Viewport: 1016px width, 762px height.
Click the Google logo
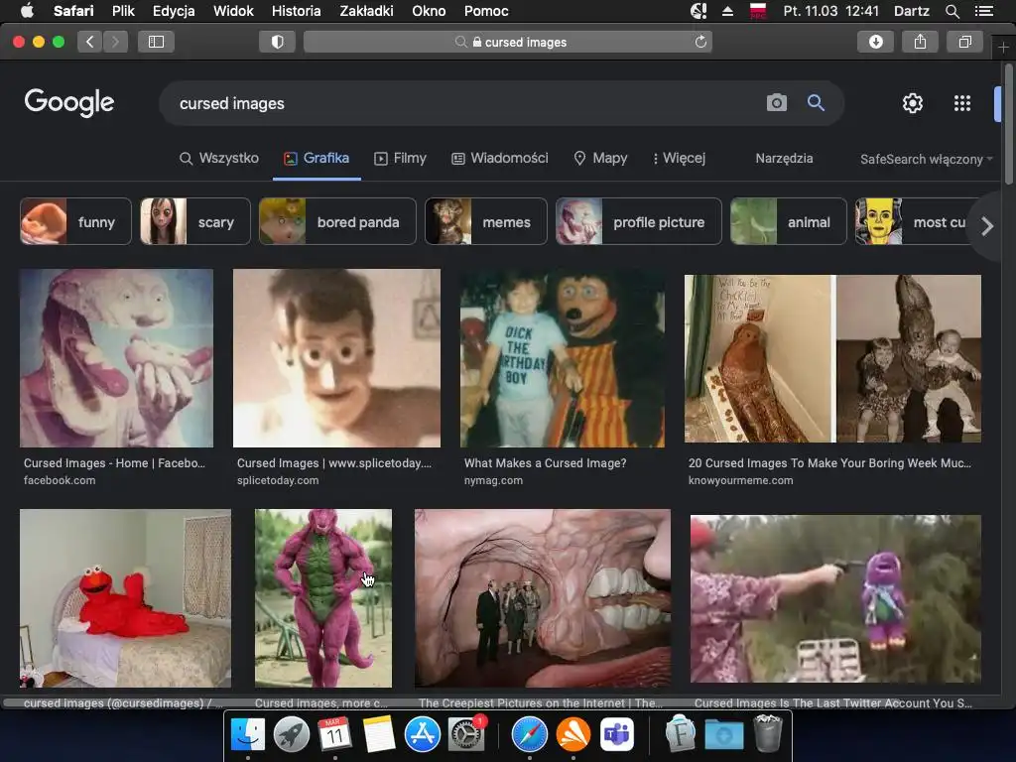pyautogui.click(x=69, y=102)
